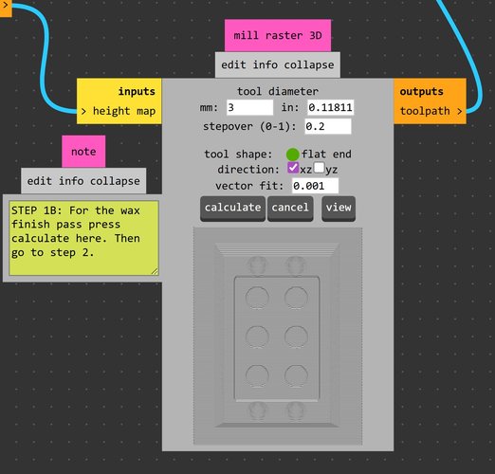
Task: Click info on mill raster 3D module
Action: 265,65
